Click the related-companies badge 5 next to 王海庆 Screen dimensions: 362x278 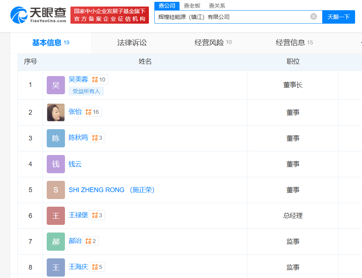pos(97,267)
